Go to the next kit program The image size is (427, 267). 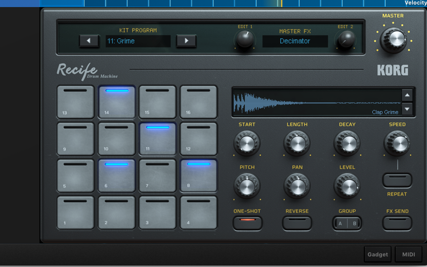click(x=186, y=41)
